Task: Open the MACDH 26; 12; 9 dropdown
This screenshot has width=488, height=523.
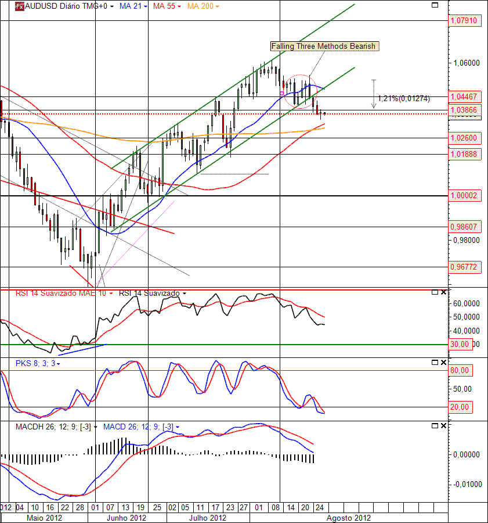Action: [x=96, y=427]
